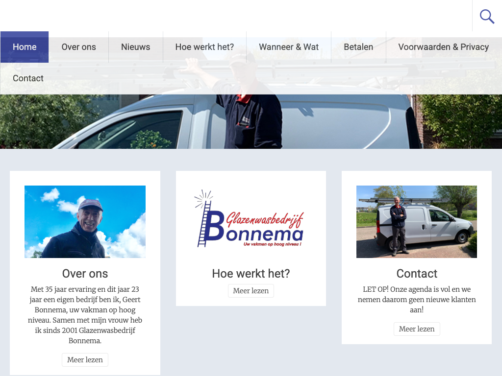Select the Home menu item
Image resolution: width=502 pixels, height=376 pixels.
click(x=25, y=47)
